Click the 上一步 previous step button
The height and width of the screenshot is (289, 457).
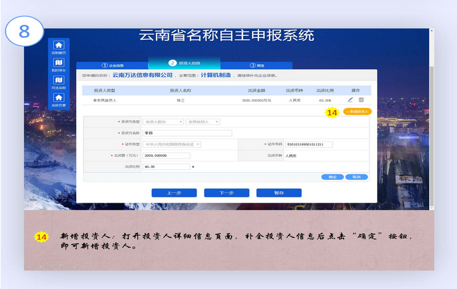pos(174,192)
